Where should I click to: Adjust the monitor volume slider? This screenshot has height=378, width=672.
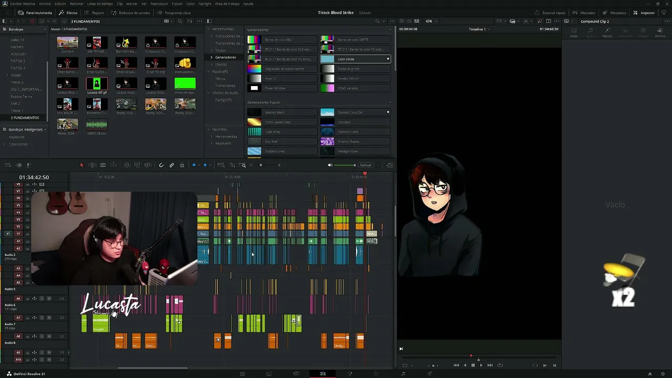(345, 165)
